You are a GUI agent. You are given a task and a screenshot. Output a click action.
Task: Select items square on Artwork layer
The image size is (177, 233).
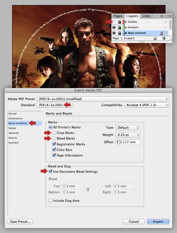click(x=165, y=27)
